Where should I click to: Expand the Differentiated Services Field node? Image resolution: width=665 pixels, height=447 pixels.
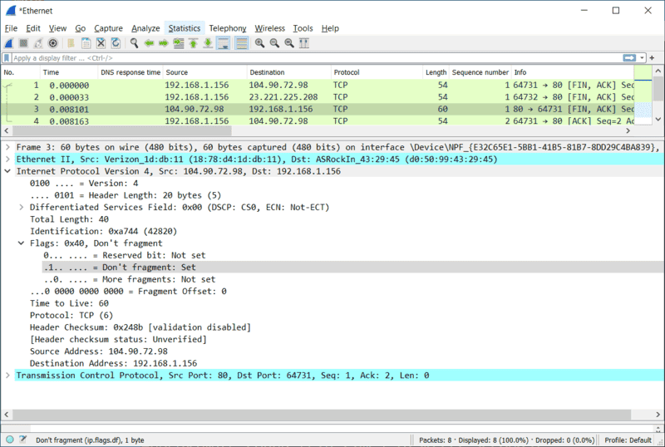pyautogui.click(x=22, y=207)
